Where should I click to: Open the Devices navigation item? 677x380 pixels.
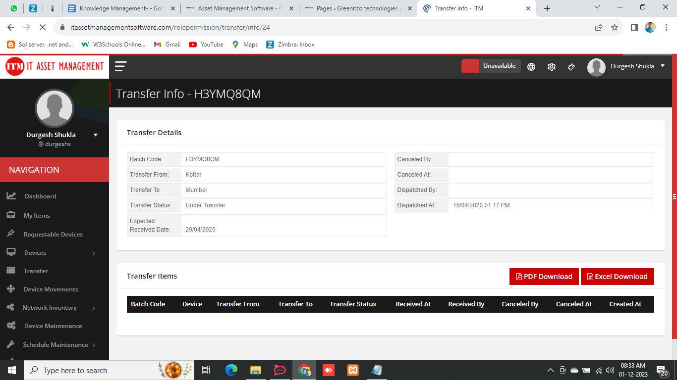(35, 253)
